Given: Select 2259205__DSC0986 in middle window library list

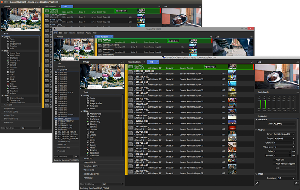Looking at the screenshot, I should point(67,119).
